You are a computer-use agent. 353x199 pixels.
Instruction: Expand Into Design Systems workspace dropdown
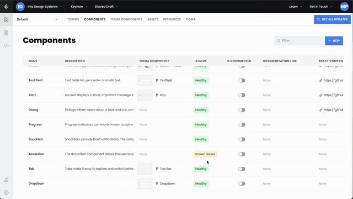(x=45, y=7)
